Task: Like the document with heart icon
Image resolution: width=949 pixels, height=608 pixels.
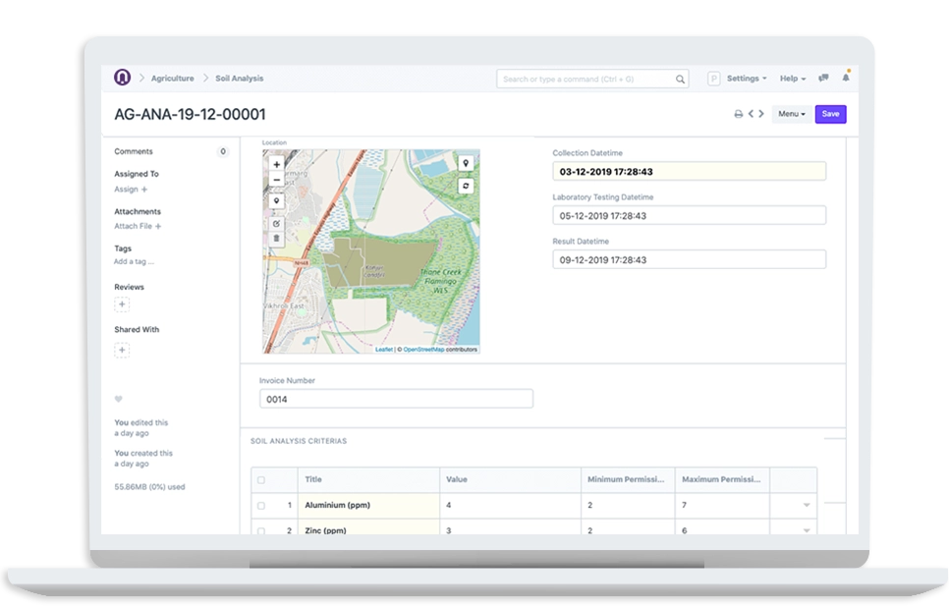Action: [x=119, y=399]
